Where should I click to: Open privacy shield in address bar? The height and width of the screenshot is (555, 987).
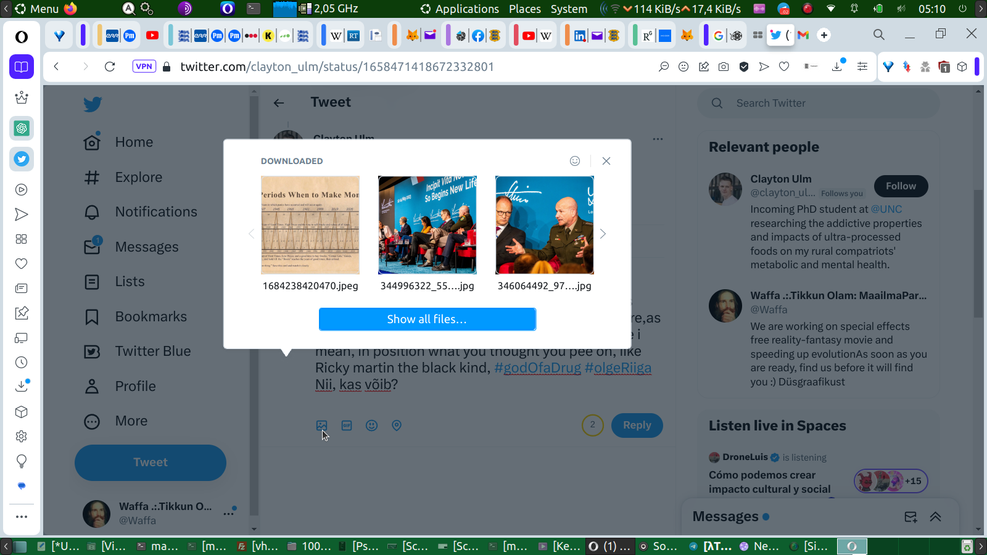(x=744, y=67)
